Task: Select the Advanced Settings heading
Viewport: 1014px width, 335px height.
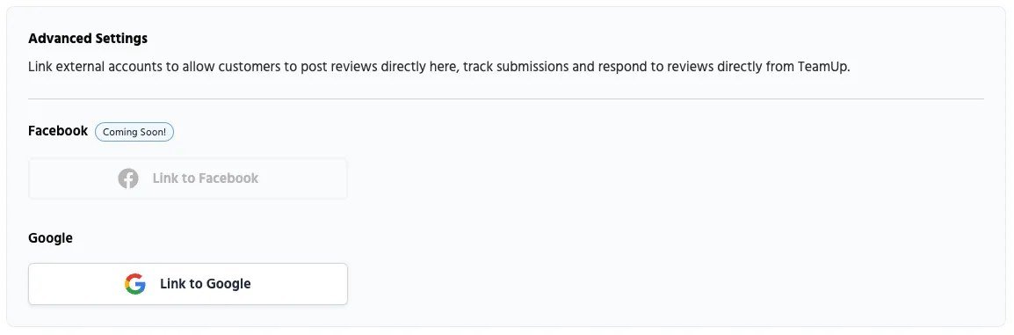Action: click(88, 38)
